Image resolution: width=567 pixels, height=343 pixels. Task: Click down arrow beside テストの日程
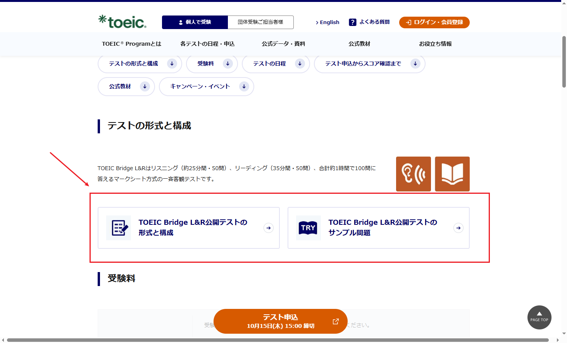pos(300,64)
